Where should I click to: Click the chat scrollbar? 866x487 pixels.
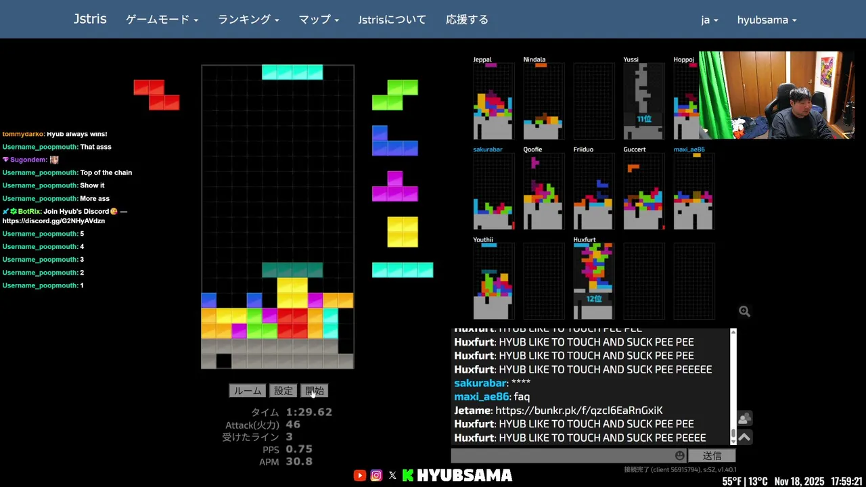[x=733, y=386]
